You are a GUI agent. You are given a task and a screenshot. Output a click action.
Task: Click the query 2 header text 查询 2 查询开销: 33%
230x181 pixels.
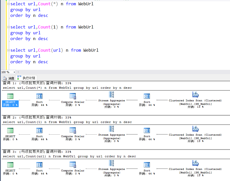coord(37,117)
